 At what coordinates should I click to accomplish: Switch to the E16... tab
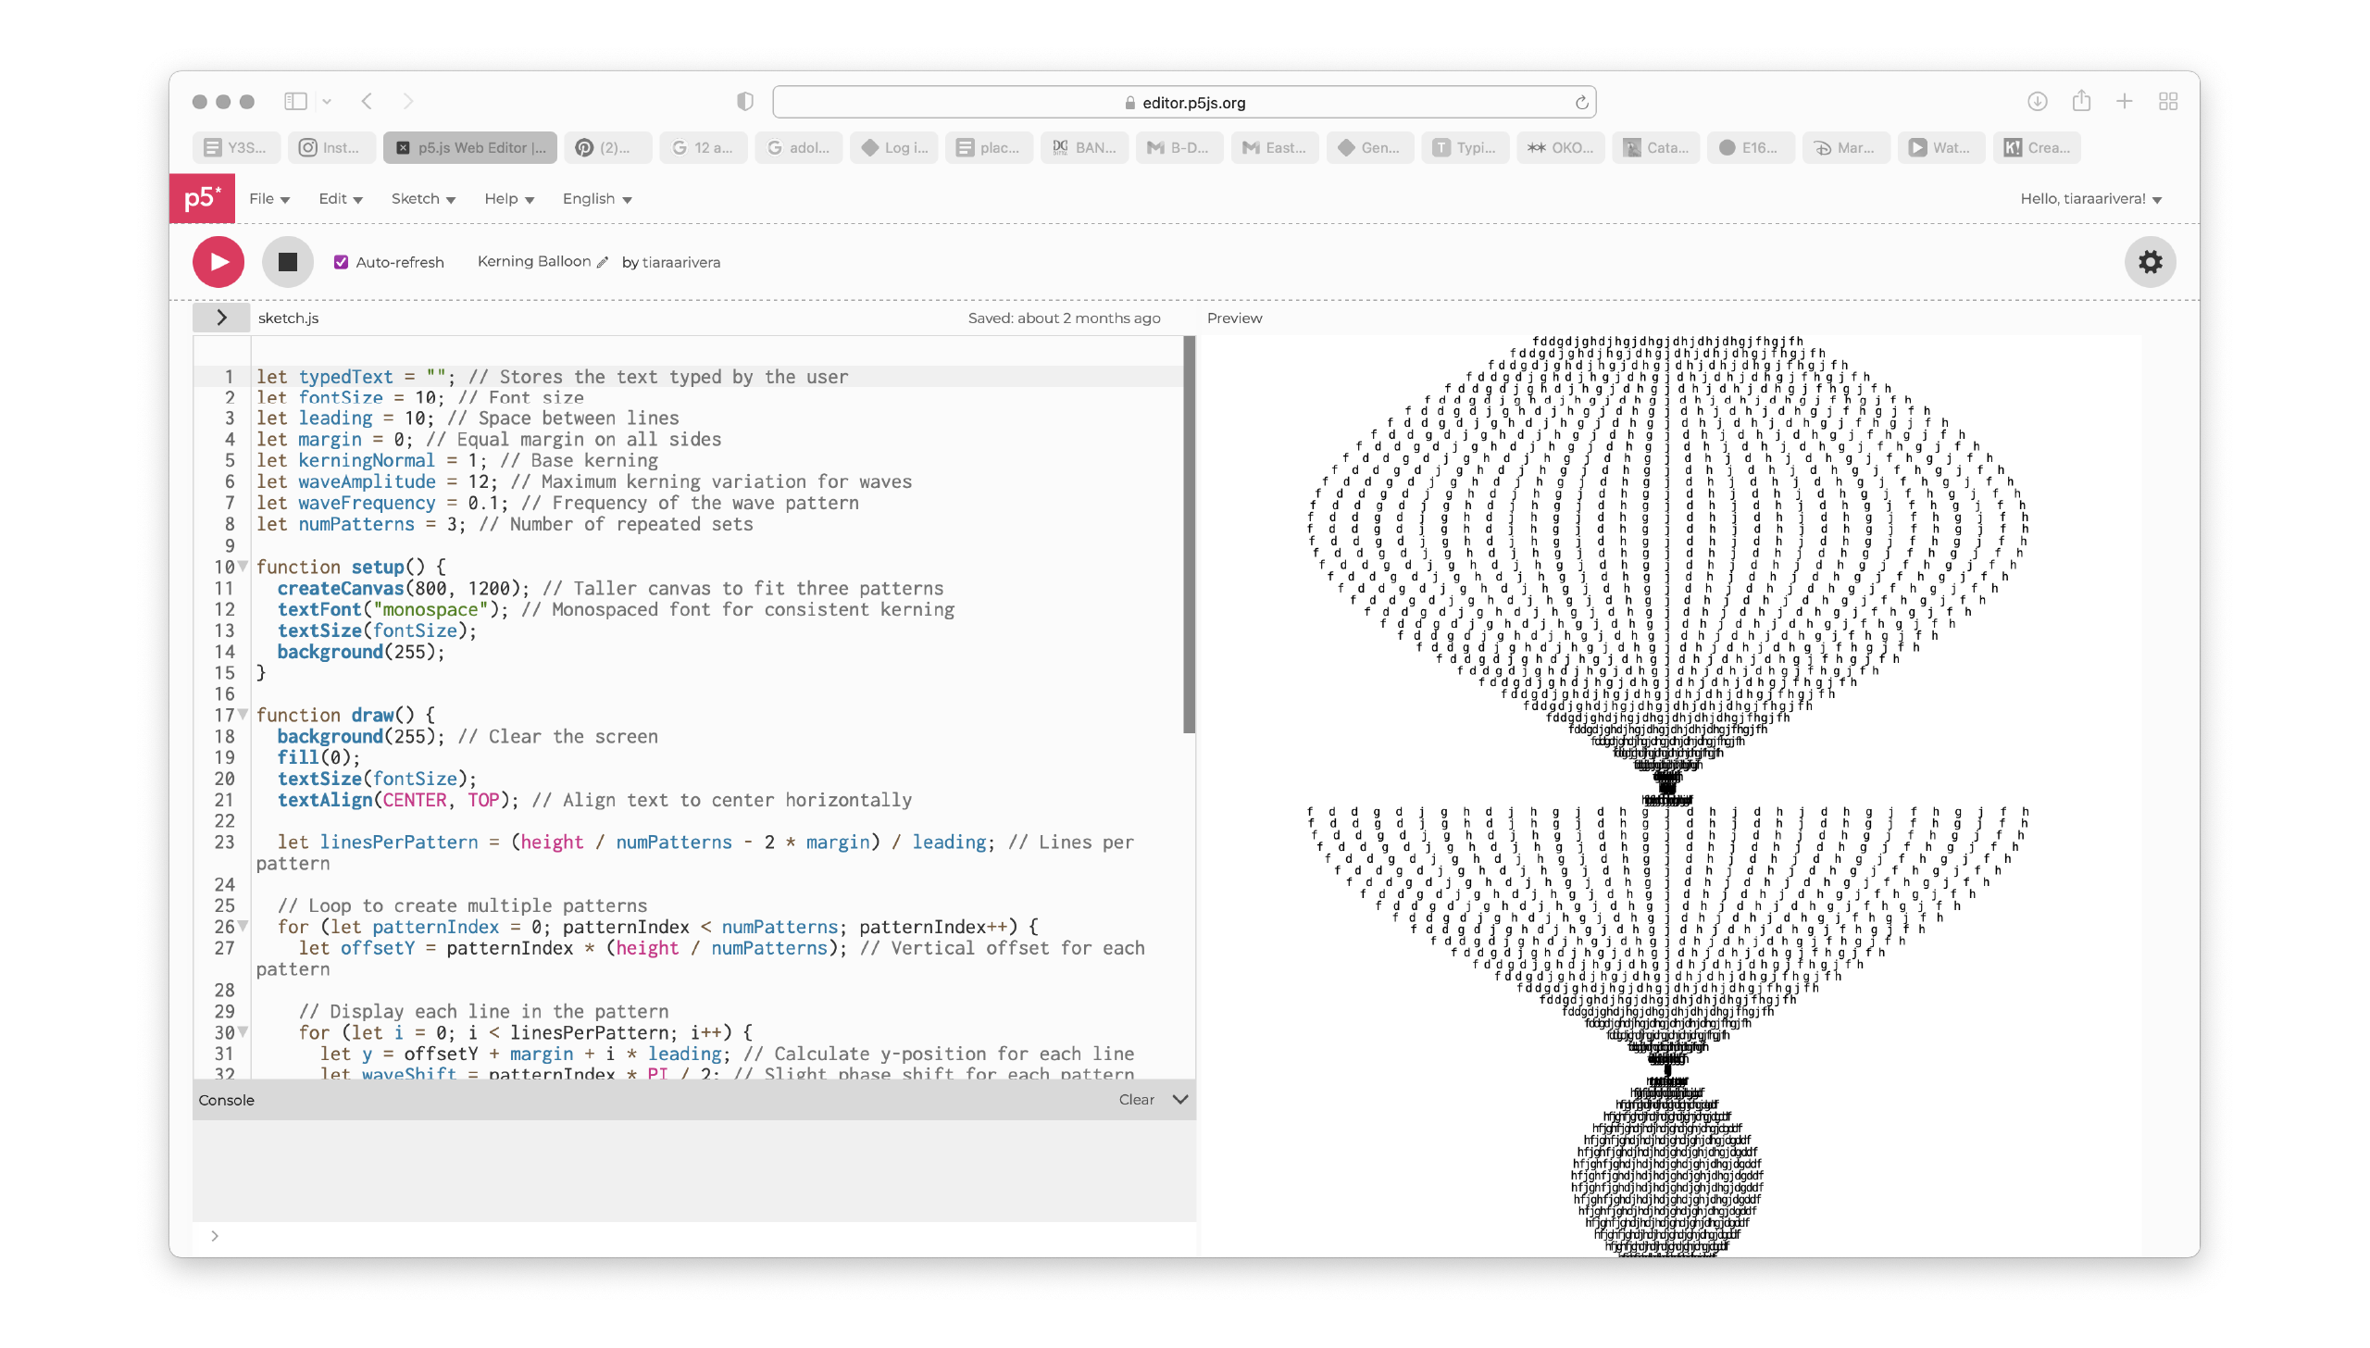point(1752,147)
